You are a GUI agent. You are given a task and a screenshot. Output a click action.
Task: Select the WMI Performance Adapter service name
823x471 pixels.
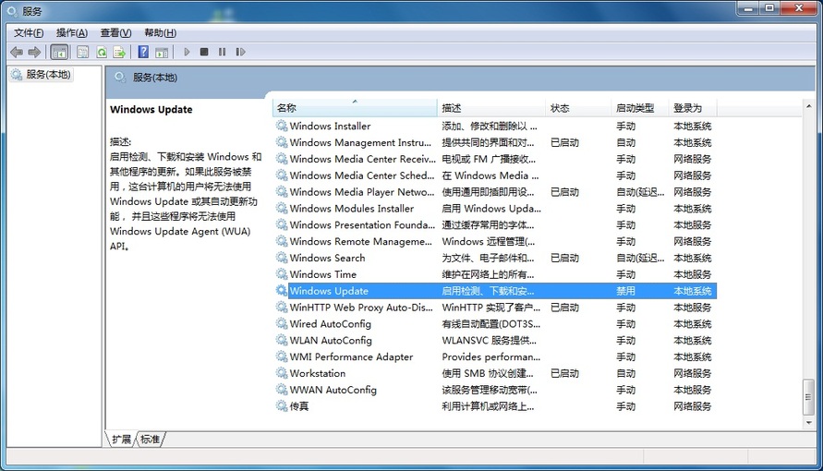coord(351,356)
